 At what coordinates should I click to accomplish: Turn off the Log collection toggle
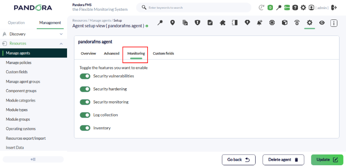pyautogui.click(x=85, y=115)
